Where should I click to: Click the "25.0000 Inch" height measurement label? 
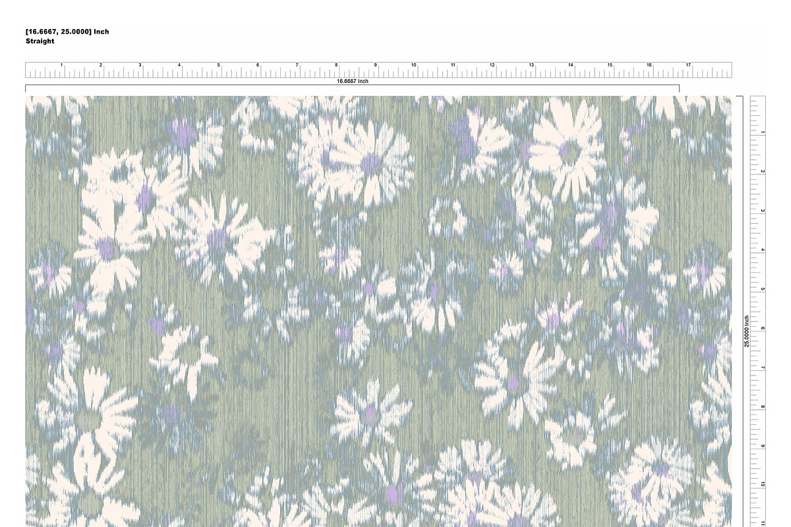coord(747,331)
